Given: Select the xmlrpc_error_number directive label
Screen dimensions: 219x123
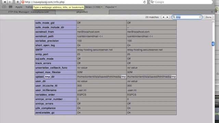Looking at the screenshot, I should pos(49,99).
